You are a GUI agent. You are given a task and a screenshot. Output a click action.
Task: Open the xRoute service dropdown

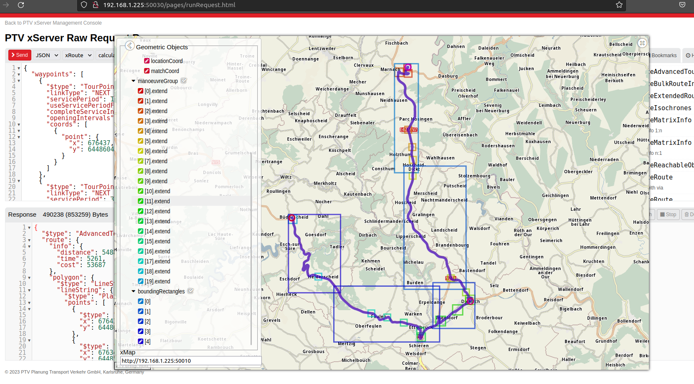[x=78, y=55]
